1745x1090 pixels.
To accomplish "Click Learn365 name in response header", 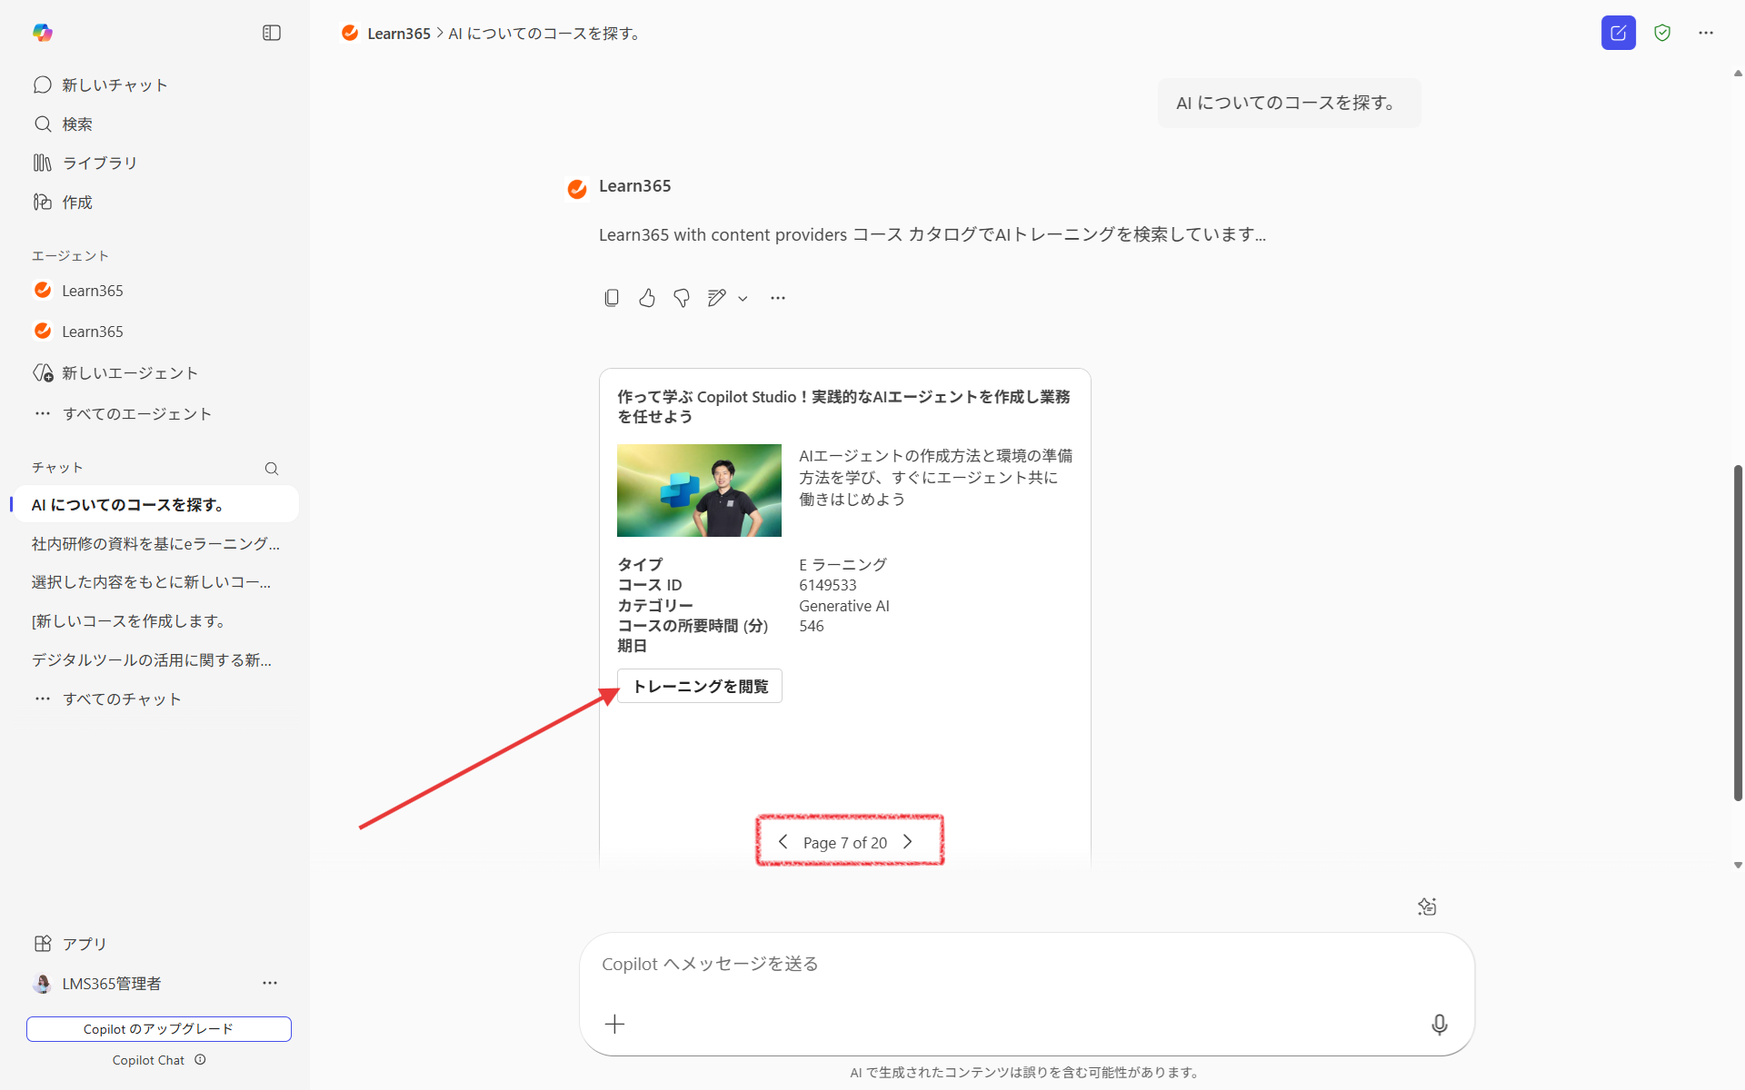I will [634, 186].
